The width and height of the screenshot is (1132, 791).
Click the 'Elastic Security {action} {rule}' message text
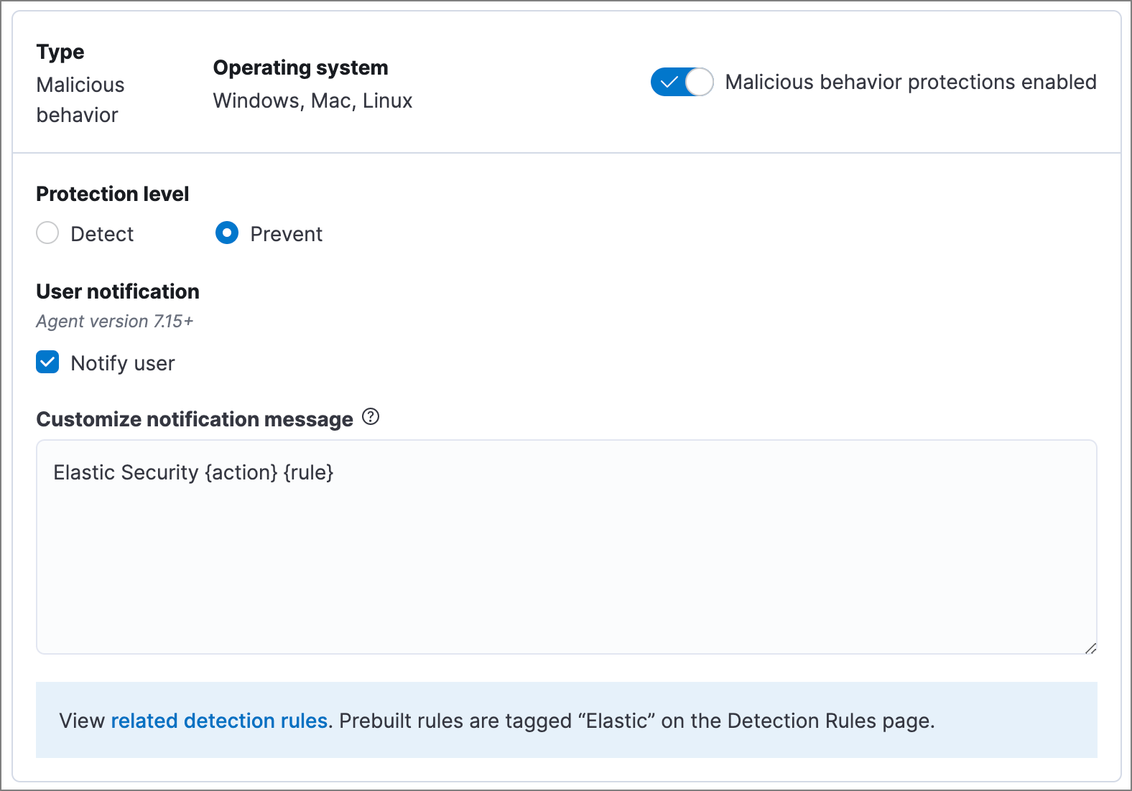tap(193, 472)
